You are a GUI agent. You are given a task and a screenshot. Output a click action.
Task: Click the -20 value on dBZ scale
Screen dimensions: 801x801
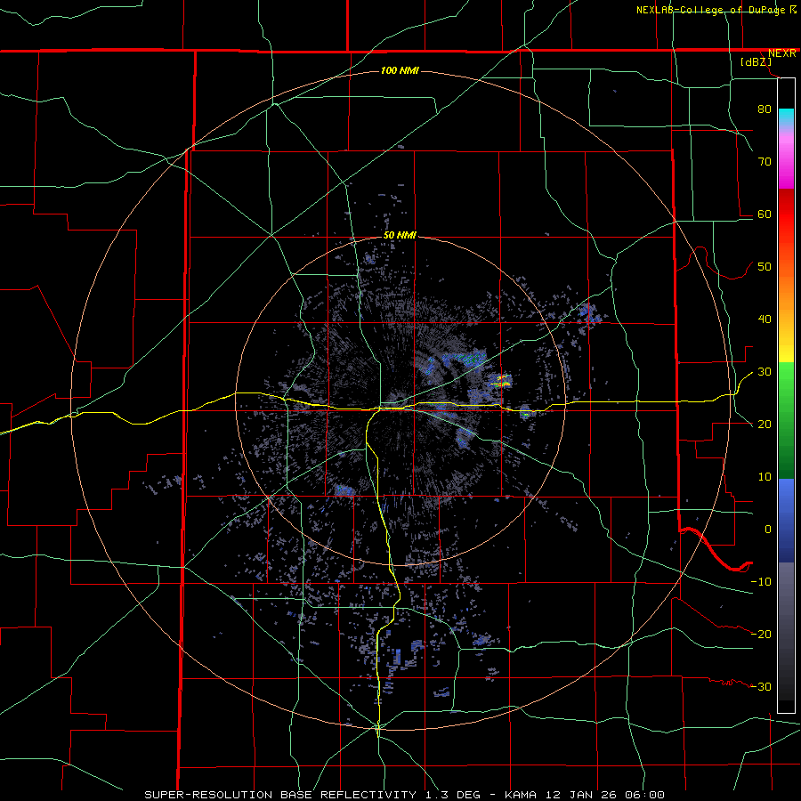point(761,635)
